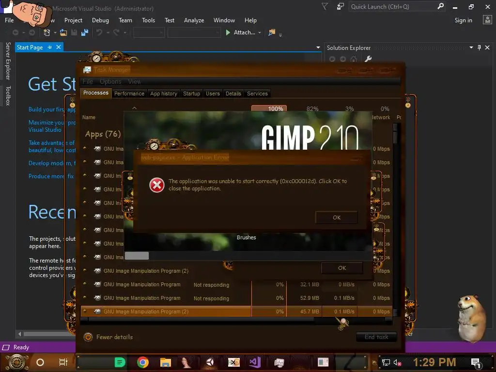This screenshot has height=372, width=496.
Task: Open Google Chrome from the taskbar
Action: point(143,362)
